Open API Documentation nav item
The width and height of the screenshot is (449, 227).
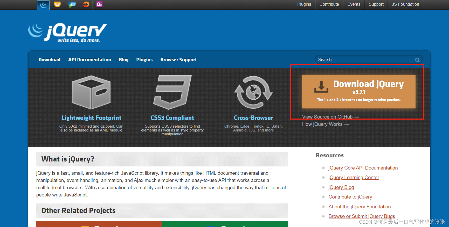point(90,60)
